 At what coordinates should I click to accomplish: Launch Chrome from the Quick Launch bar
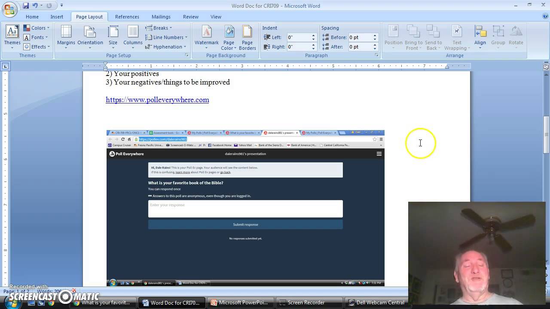(x=51, y=303)
